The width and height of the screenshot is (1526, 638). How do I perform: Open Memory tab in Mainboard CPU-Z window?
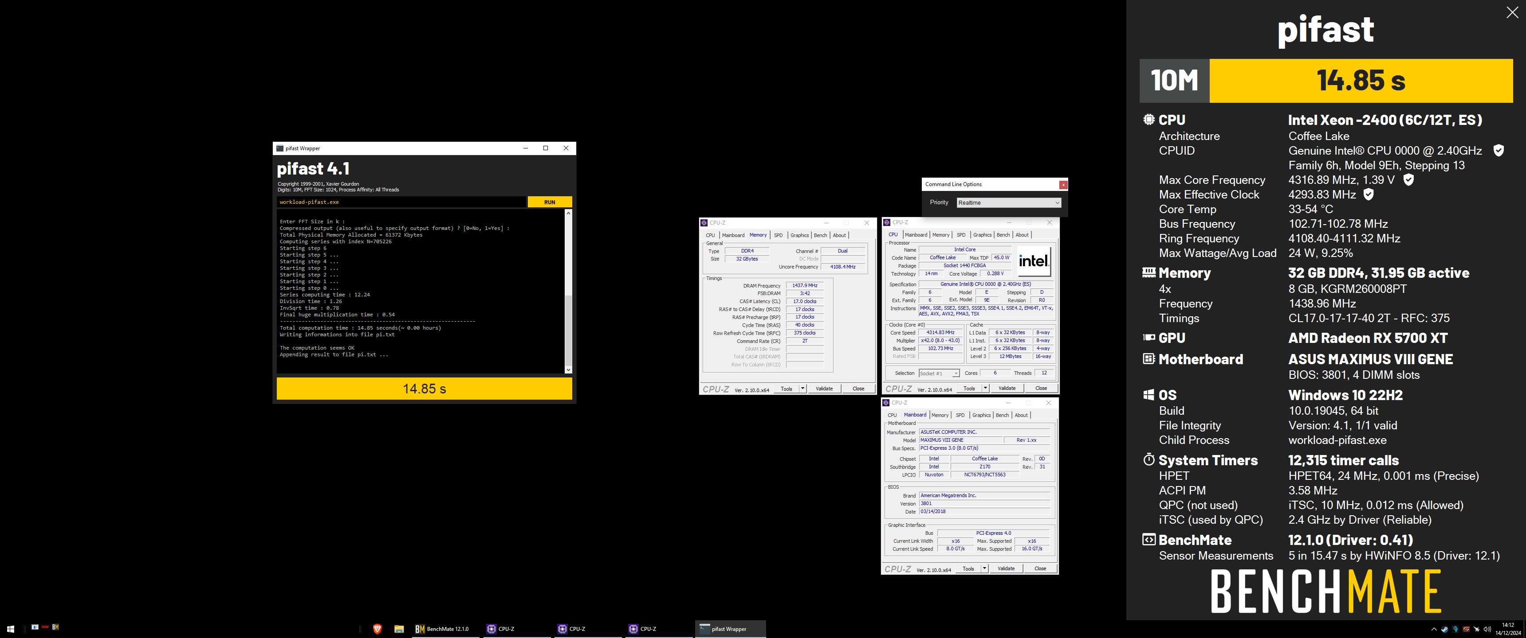click(940, 415)
